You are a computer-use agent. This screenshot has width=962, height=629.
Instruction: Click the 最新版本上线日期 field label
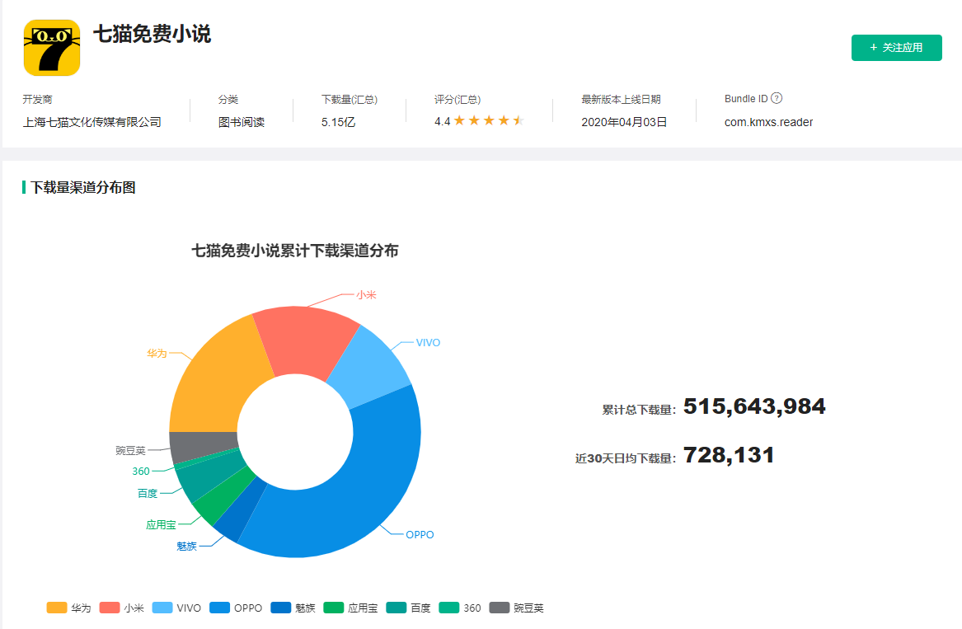tap(621, 100)
